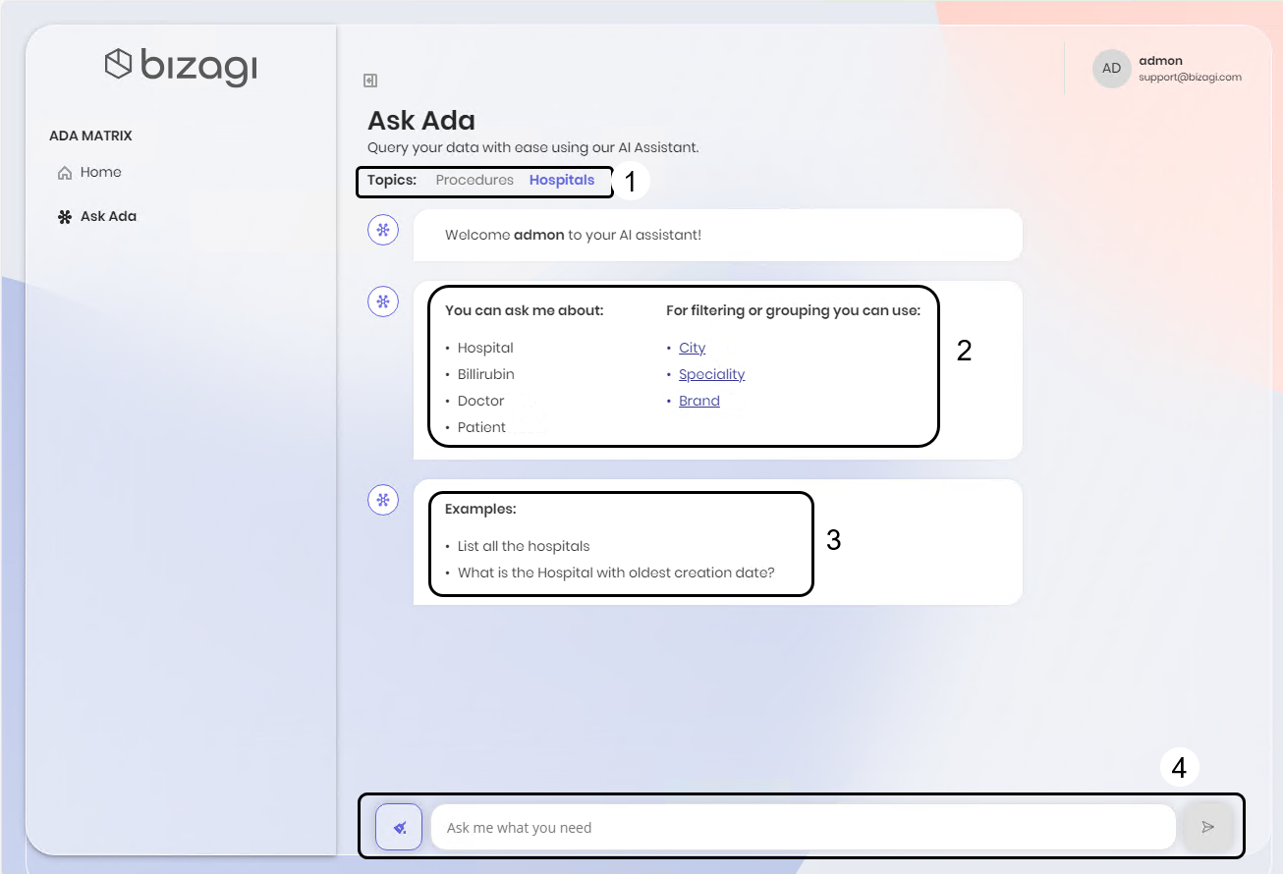Select the Procedures topic
This screenshot has width=1283, height=874.
click(474, 181)
